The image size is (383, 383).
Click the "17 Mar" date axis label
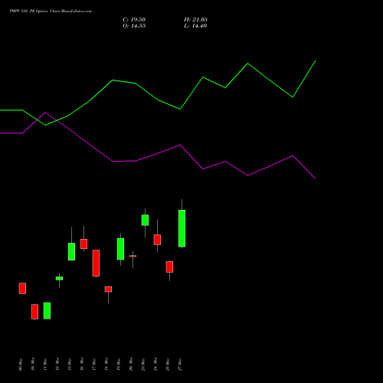tap(94, 365)
